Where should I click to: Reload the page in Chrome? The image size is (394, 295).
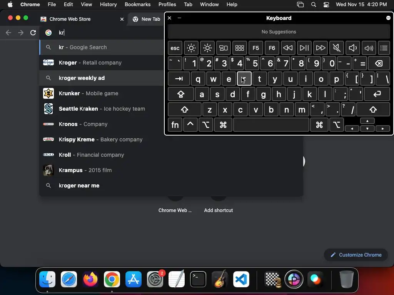[x=33, y=33]
